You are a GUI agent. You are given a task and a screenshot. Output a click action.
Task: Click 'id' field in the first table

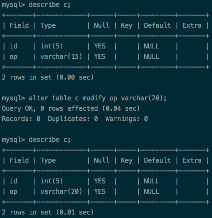[x=13, y=46]
